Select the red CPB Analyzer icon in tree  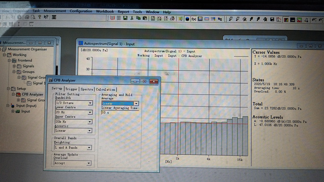(18, 94)
